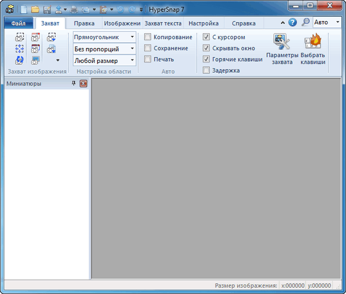Click the save floppy disk icon
Viewport: 346px width, 294px height.
[x=47, y=9]
